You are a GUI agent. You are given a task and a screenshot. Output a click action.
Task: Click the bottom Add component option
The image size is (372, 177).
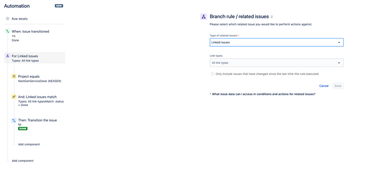23,161
